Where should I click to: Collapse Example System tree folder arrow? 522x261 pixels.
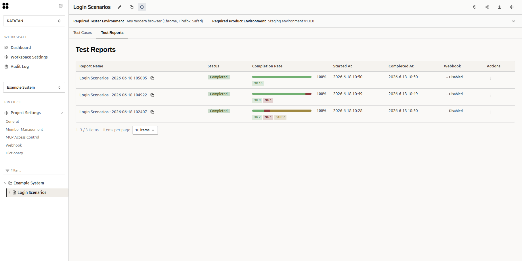click(x=5, y=183)
